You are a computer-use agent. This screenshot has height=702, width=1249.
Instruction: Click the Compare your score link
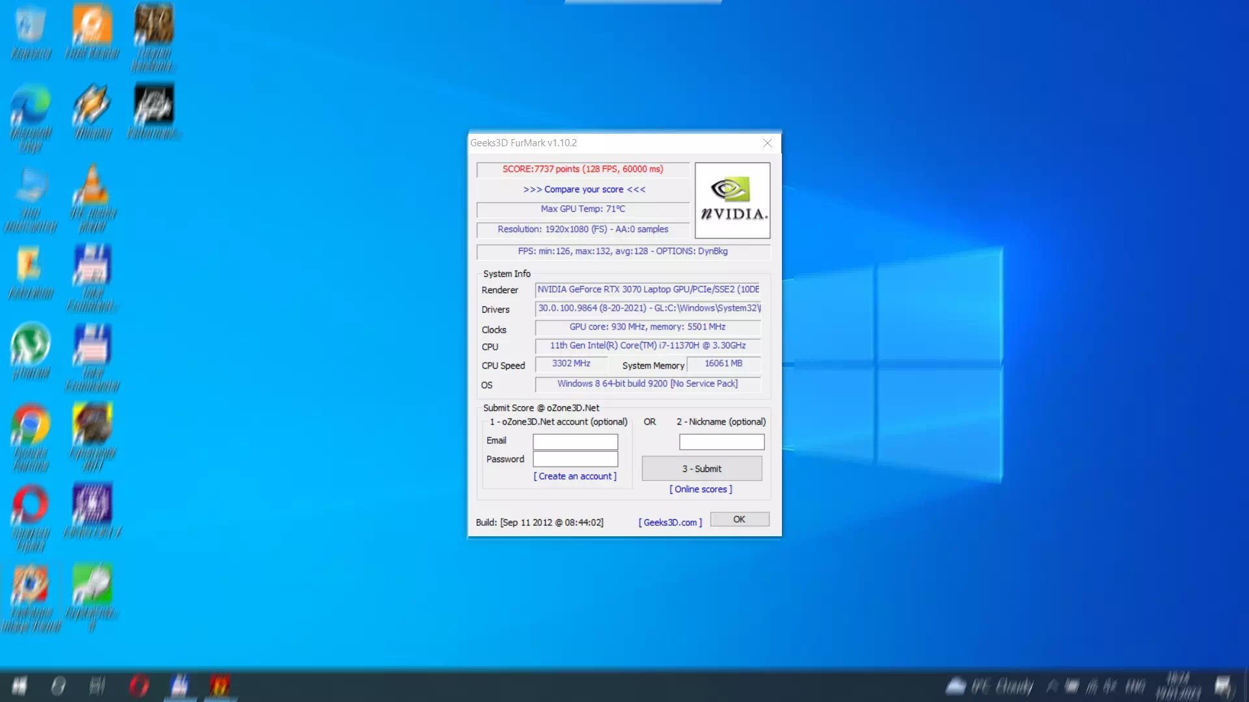[584, 189]
